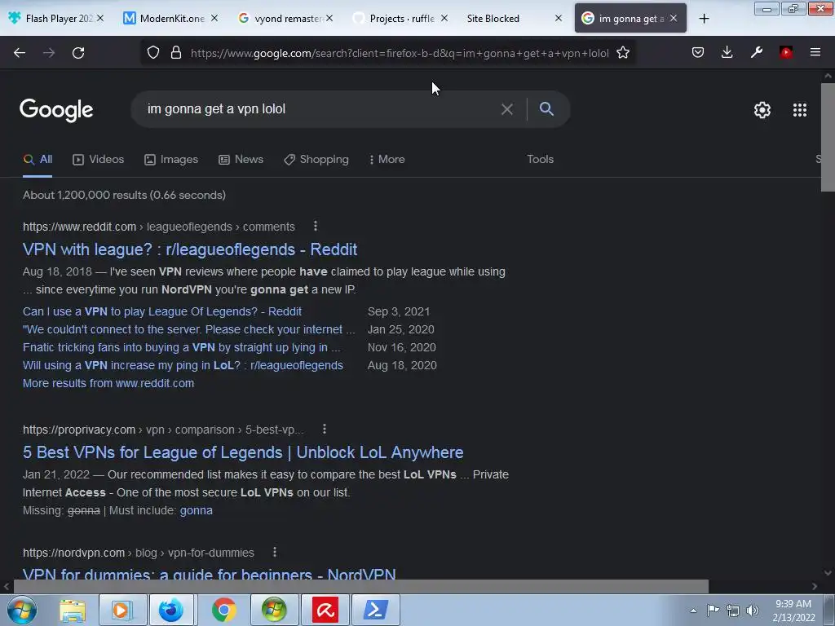Screen dimensions: 835x626
Task: Open options for the nordvpn.com result
Action: click(274, 552)
